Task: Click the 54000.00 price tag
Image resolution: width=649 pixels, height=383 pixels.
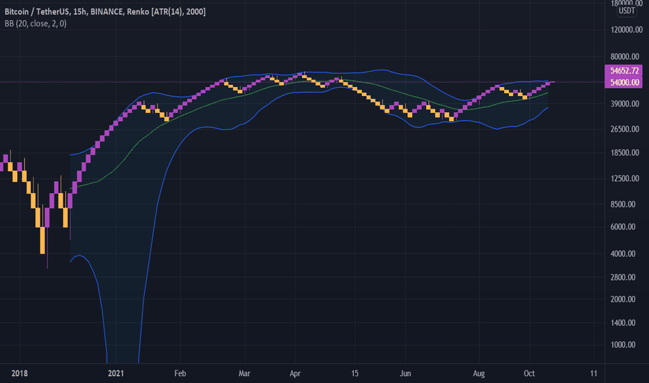Action: coord(624,82)
